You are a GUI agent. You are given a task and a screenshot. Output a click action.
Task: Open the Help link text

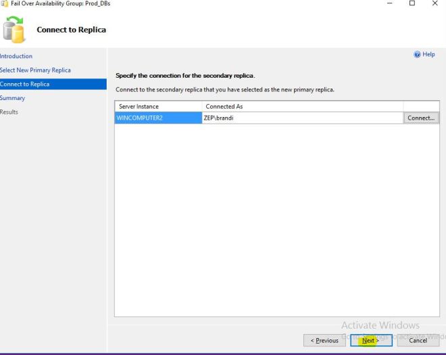(428, 55)
